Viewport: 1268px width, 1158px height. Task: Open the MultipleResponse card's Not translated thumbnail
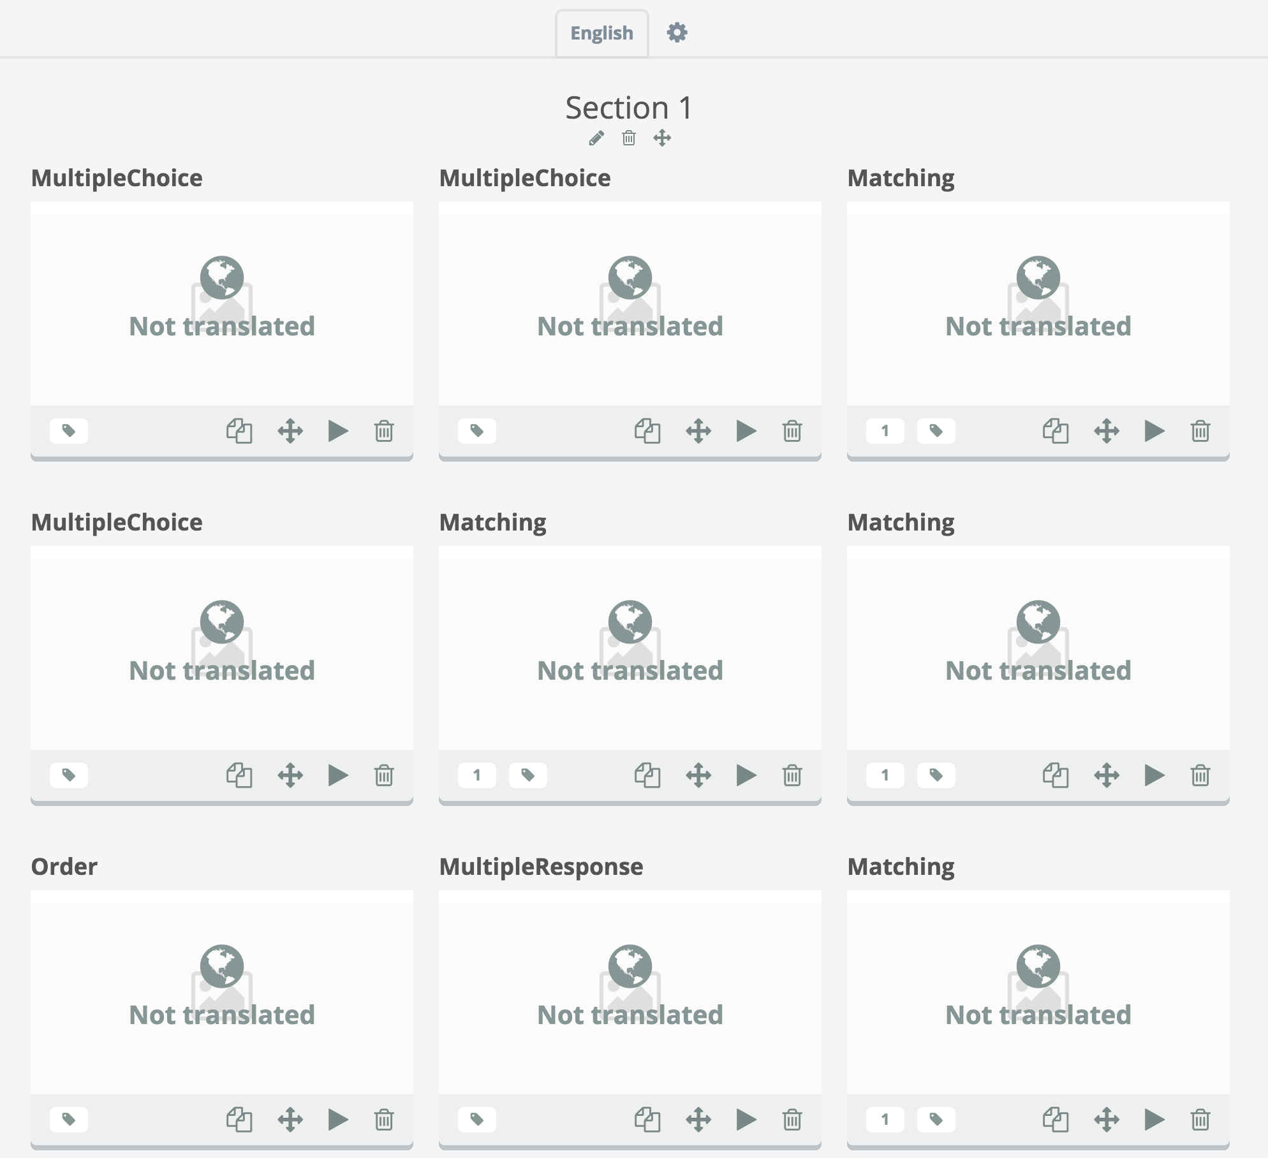[630, 992]
